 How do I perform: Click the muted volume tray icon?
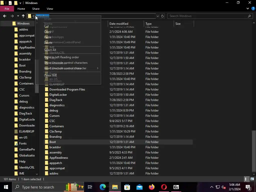[224, 187]
